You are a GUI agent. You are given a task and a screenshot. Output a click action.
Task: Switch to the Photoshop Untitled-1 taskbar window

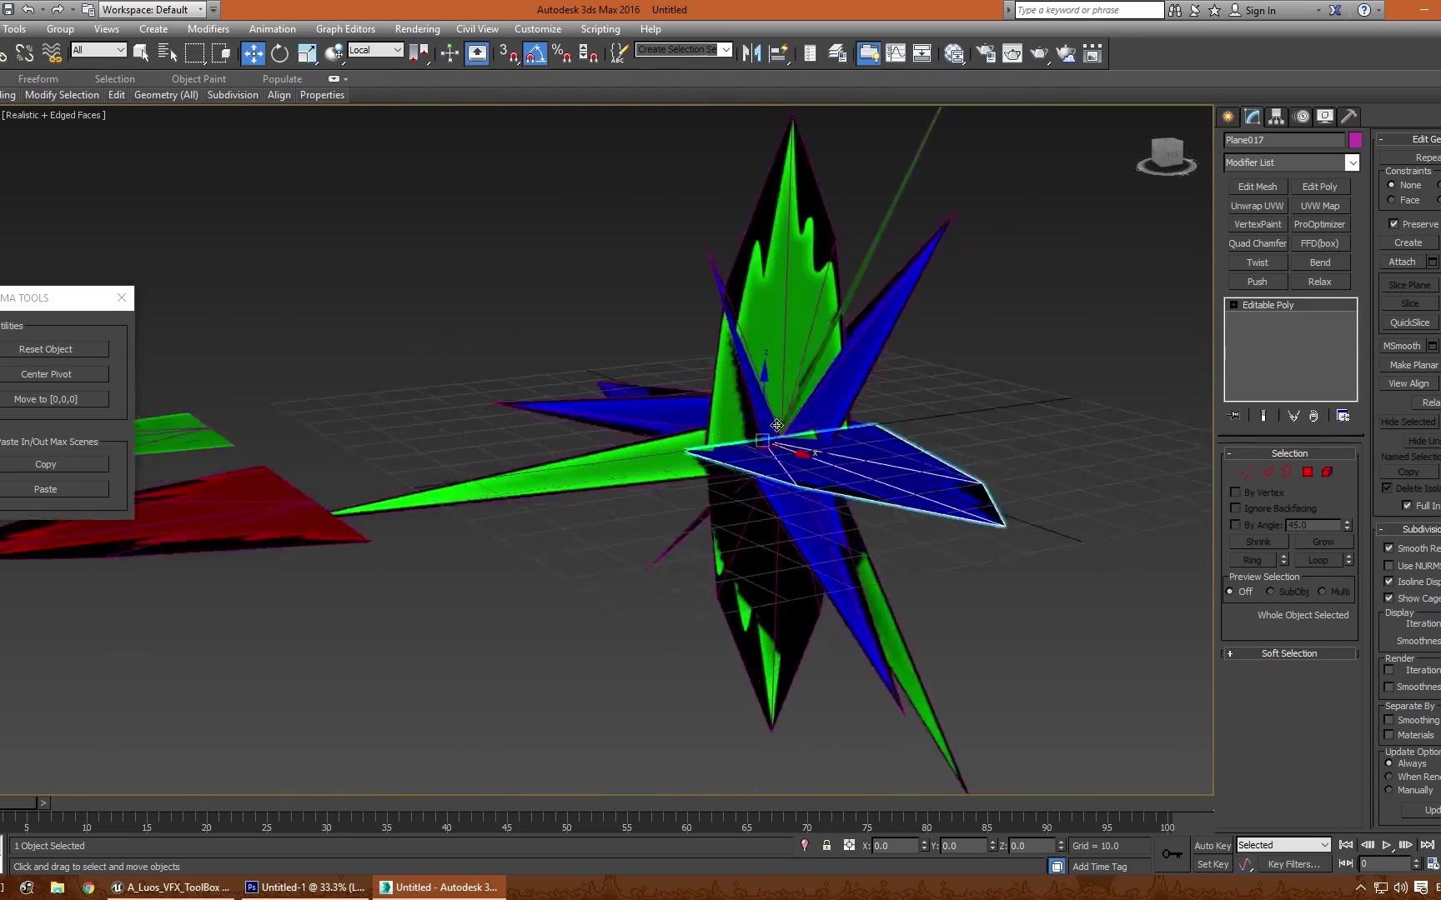pos(304,887)
